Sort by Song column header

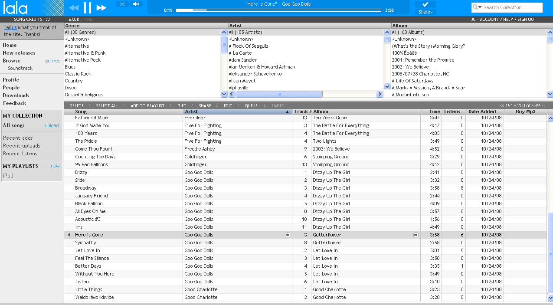[x=124, y=112]
